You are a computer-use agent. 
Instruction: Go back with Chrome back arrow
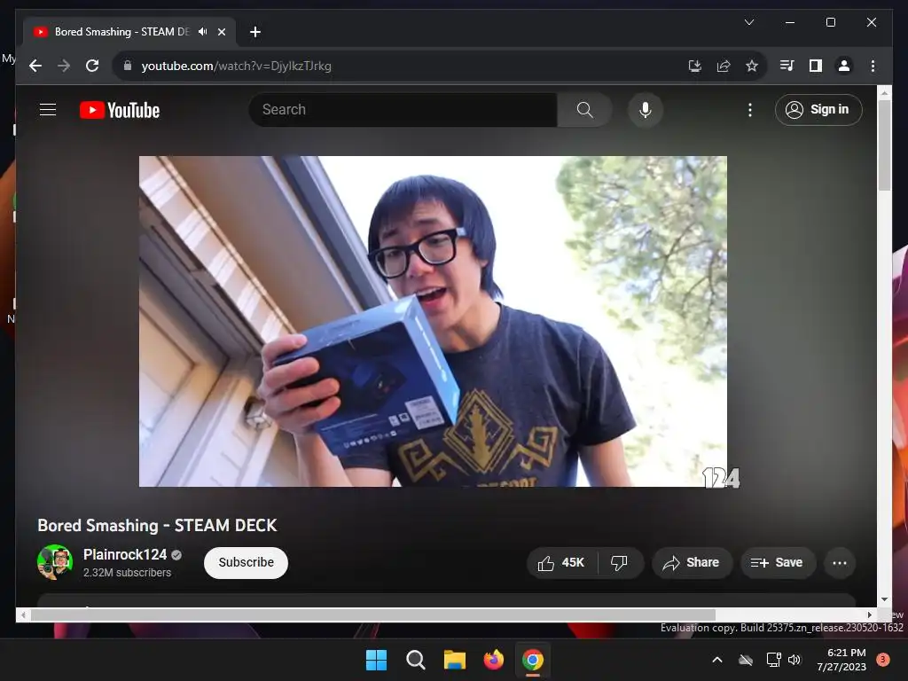tap(35, 66)
